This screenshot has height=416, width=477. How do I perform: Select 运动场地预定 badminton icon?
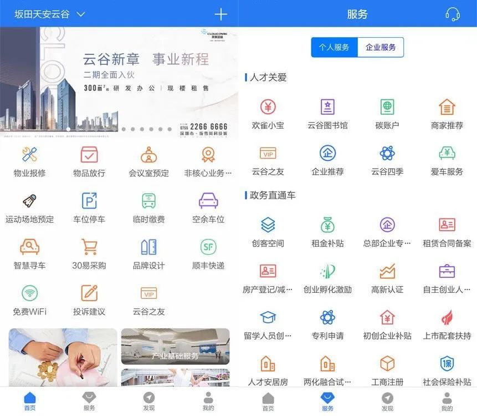coord(29,201)
